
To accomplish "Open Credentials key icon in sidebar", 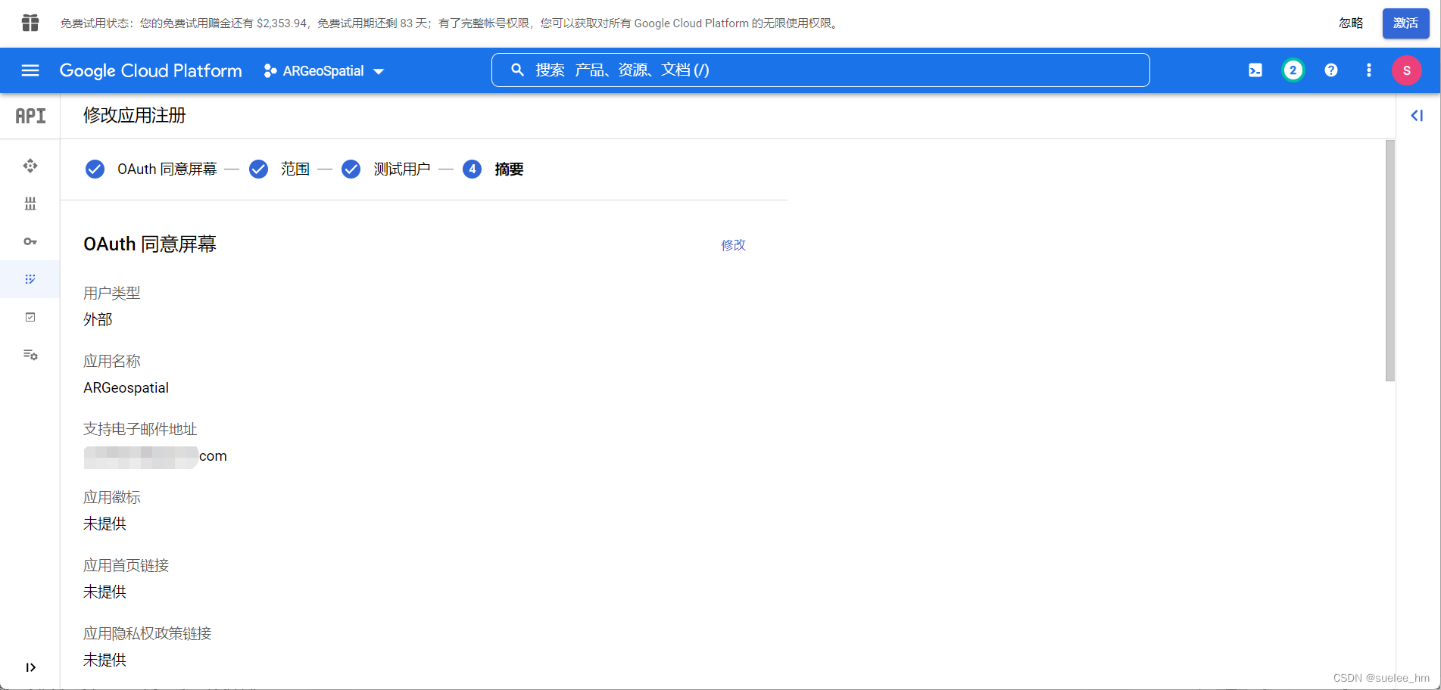I will (30, 241).
